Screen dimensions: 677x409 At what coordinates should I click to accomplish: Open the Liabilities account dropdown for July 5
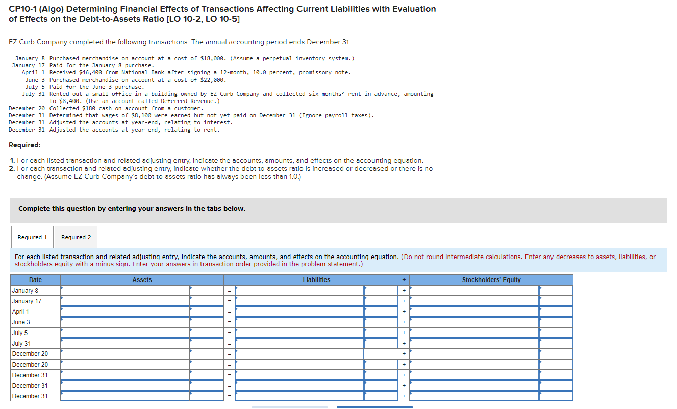point(300,333)
